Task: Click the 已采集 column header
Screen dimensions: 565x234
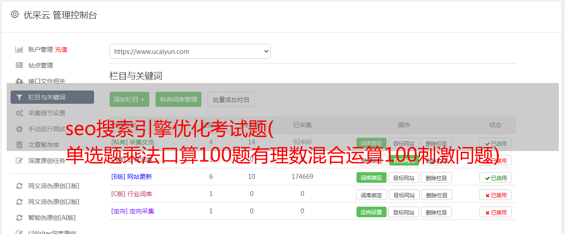Action: [x=302, y=125]
